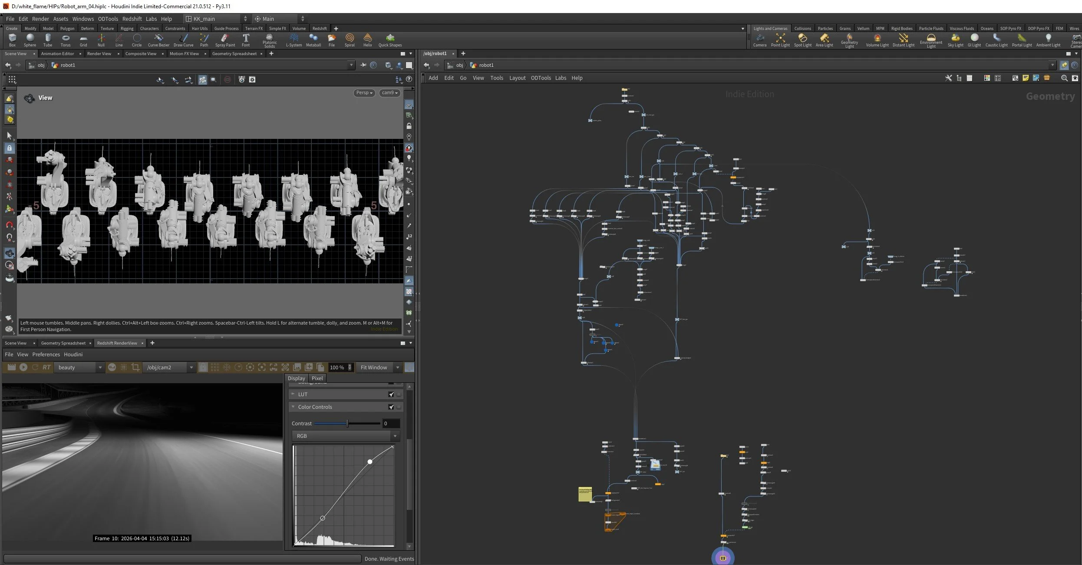This screenshot has height=565, width=1082.
Task: Select the Box shelf tool
Action: click(x=12, y=40)
